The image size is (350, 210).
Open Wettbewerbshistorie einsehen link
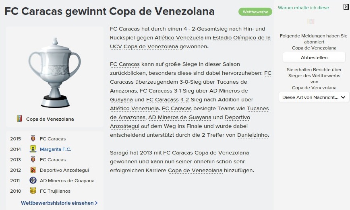59,203
